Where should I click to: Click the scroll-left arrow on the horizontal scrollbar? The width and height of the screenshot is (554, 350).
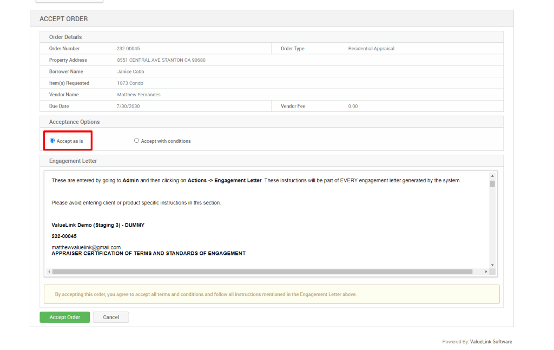tap(48, 271)
